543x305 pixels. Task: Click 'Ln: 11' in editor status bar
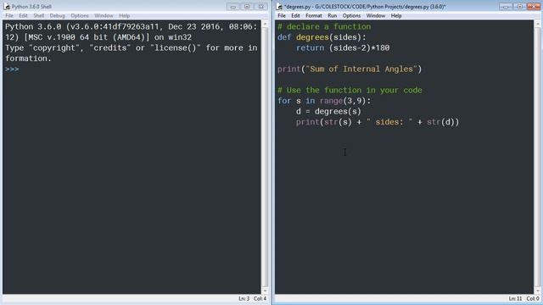515,298
